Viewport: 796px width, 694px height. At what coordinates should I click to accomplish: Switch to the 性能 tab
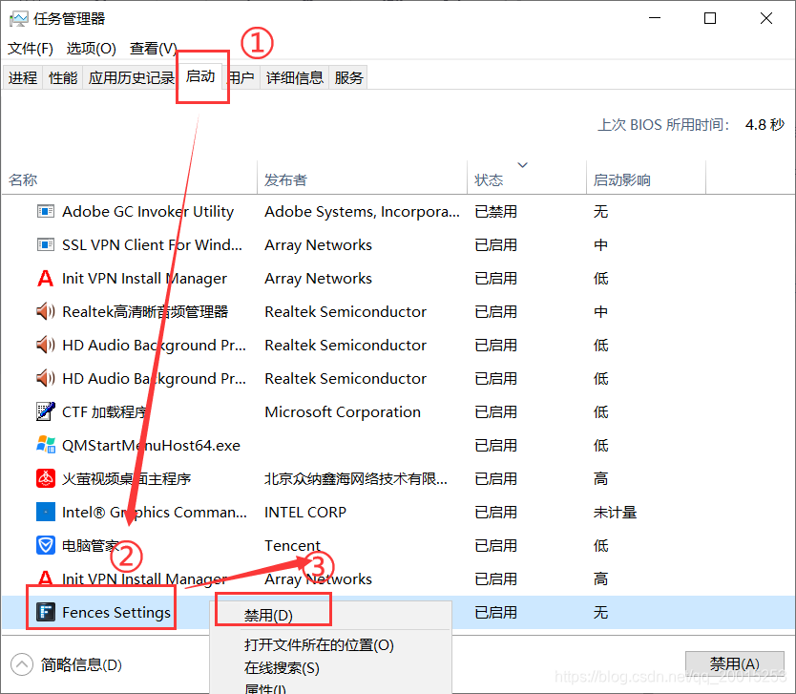(63, 77)
